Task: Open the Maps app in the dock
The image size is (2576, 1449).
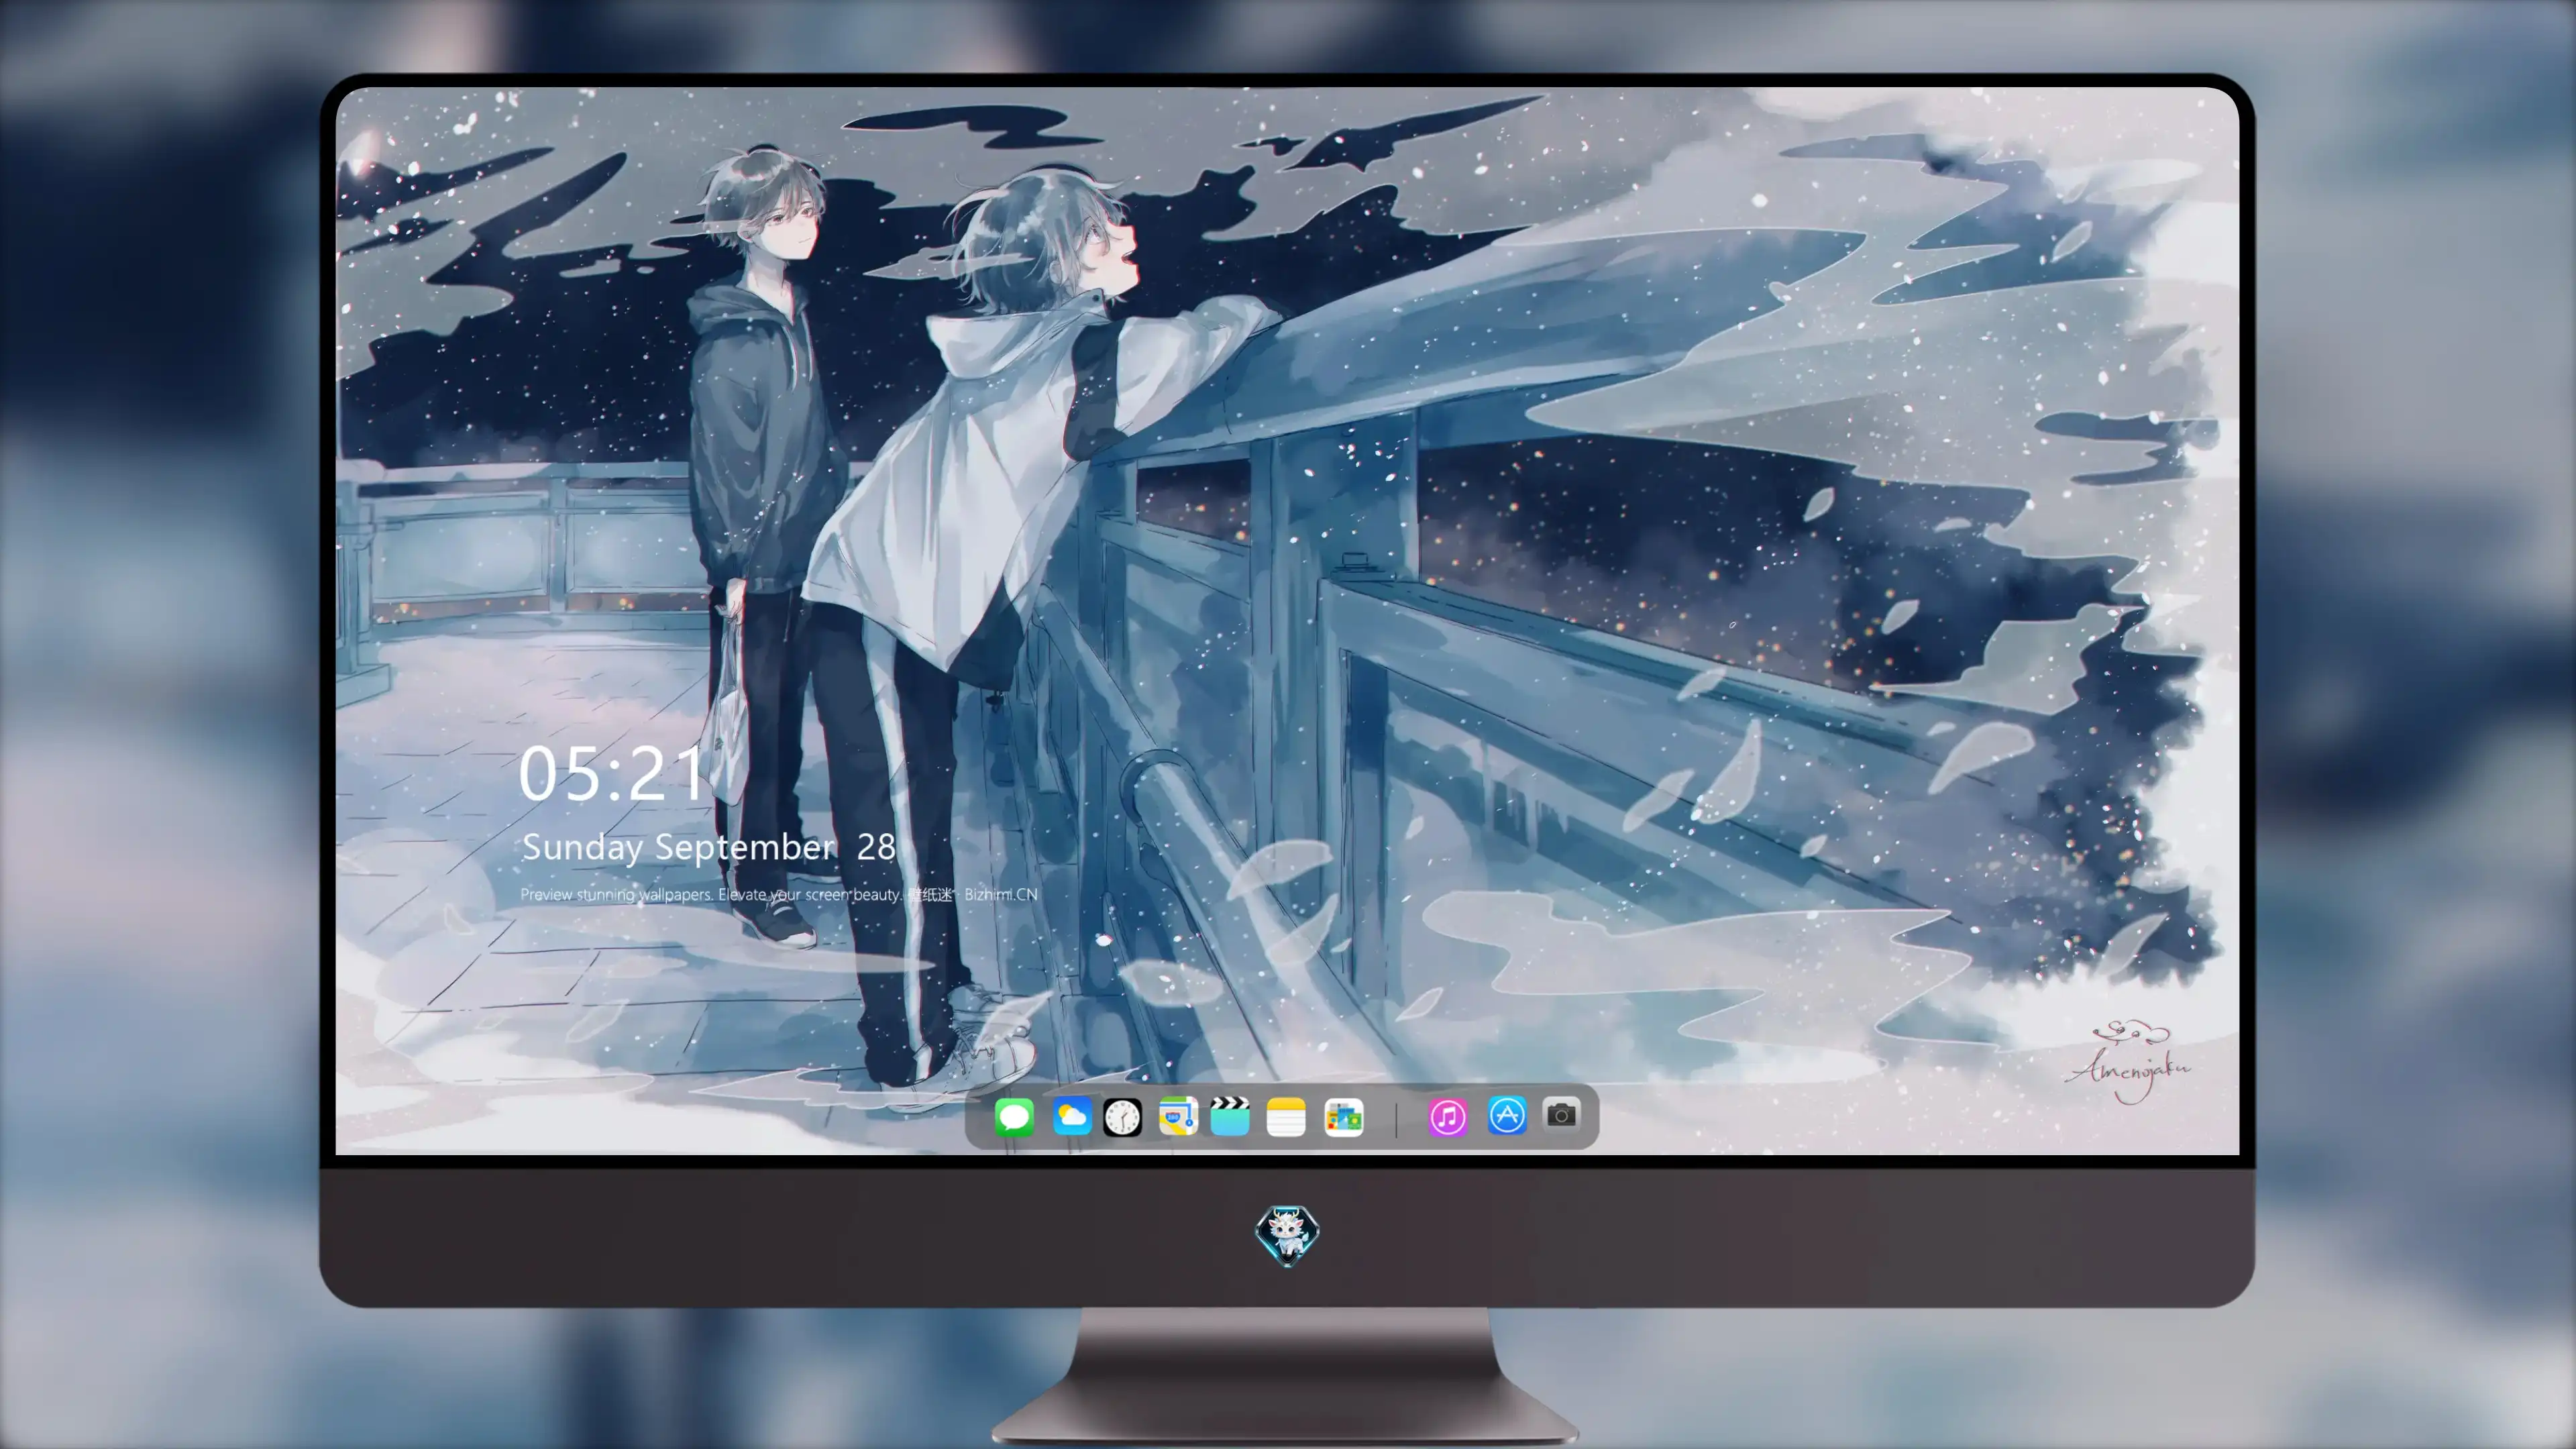Action: click(1178, 1116)
